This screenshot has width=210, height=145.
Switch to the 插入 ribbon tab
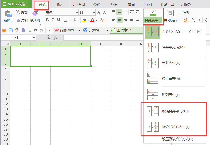click(59, 5)
